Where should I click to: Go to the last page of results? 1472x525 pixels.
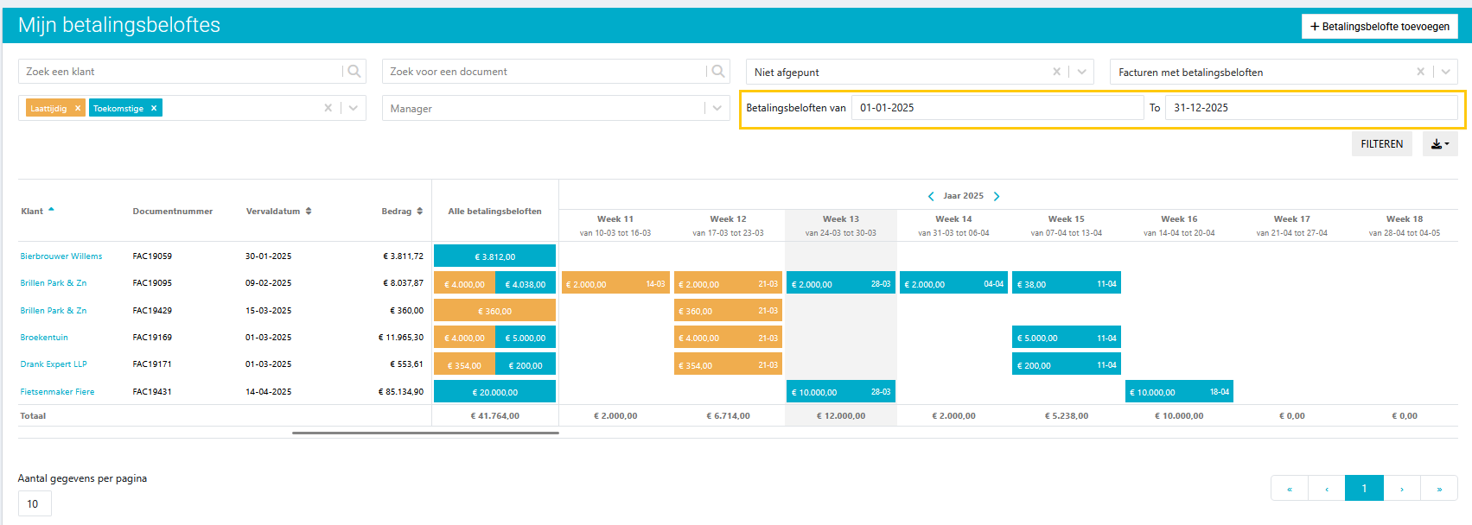(1439, 489)
